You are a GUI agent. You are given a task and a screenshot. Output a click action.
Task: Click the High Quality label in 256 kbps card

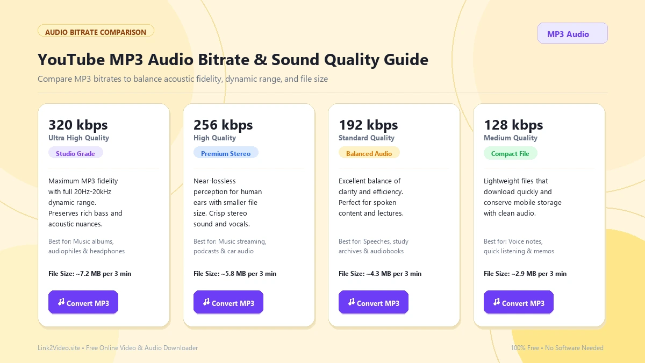214,138
